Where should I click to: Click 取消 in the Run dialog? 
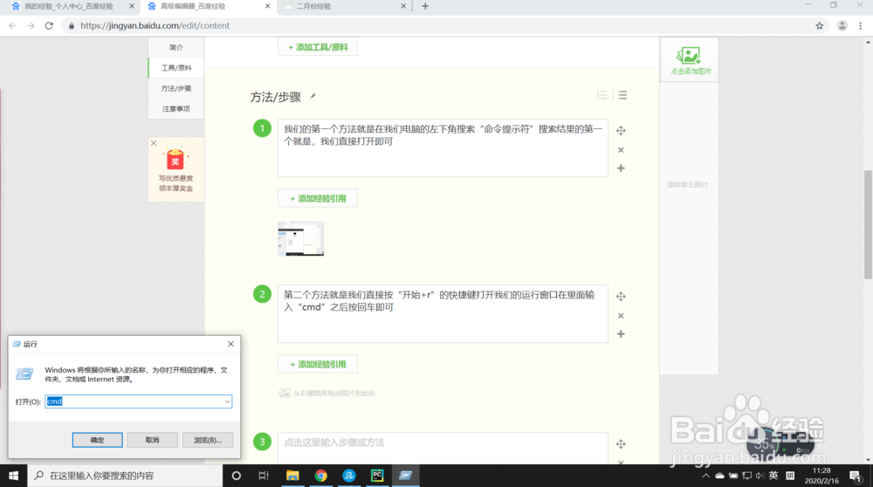[x=153, y=440]
